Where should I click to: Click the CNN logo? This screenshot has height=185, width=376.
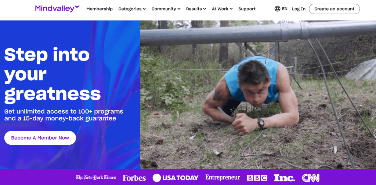click(311, 178)
